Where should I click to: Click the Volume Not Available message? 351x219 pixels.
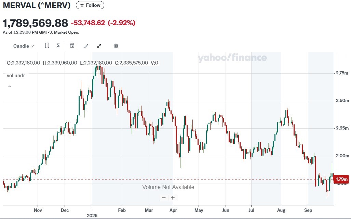[168, 187]
